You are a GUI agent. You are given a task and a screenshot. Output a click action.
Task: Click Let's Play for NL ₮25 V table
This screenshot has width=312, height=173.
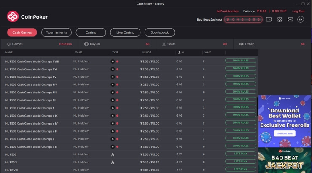tap(241, 161)
